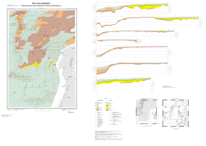Click the large black dot drilling-site symbol in the legend
206x146 pixels.
click(111, 124)
